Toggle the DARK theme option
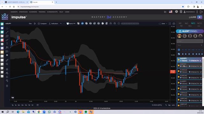 coord(67,12)
